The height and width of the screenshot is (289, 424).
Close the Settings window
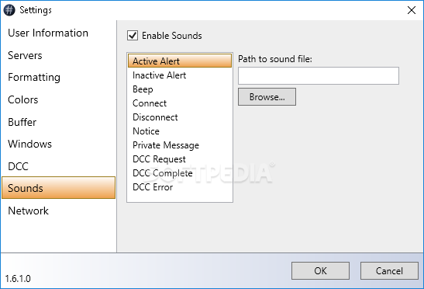(x=412, y=10)
